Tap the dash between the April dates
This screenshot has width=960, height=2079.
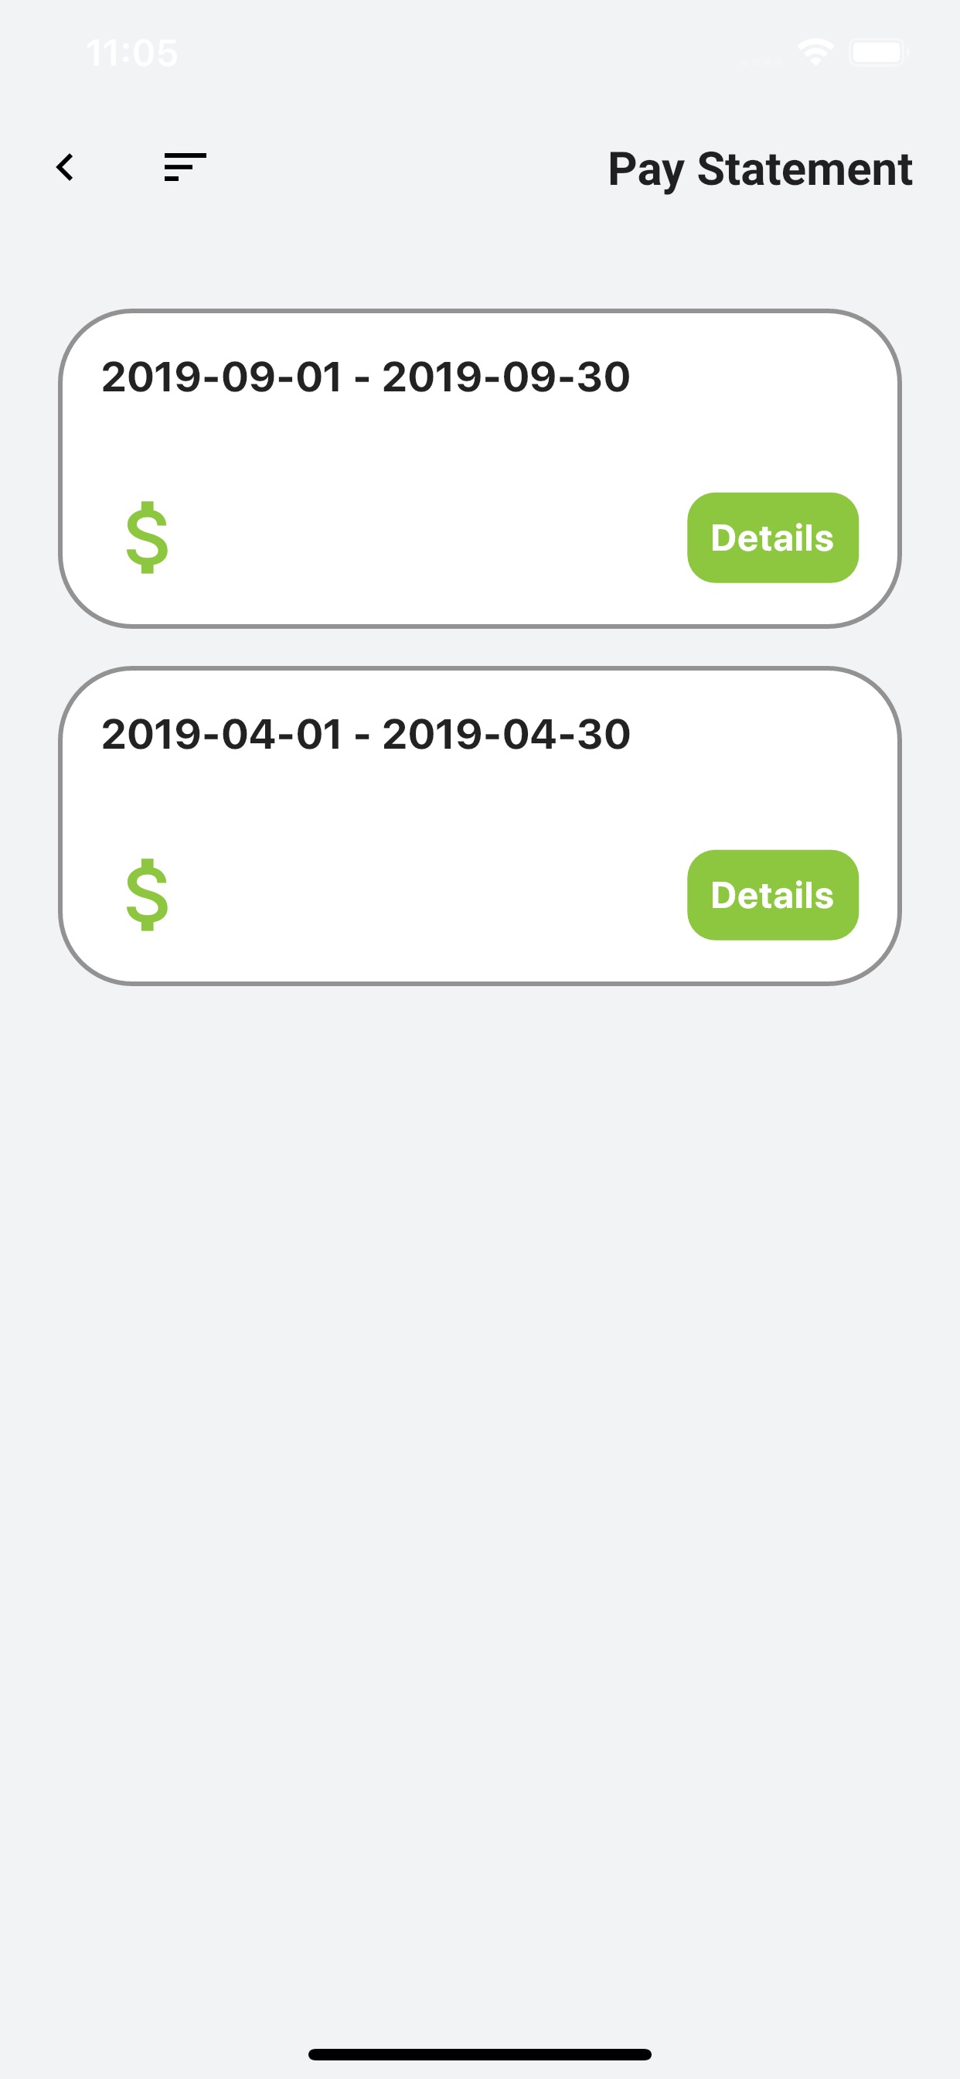click(363, 737)
